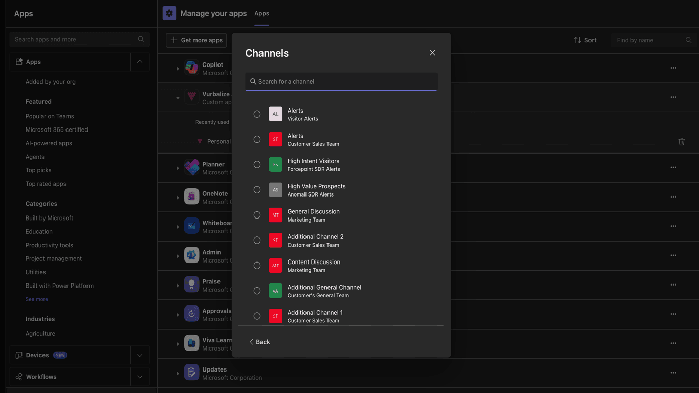Click the Whiteboard app icon
This screenshot has width=699, height=393.
tap(191, 226)
